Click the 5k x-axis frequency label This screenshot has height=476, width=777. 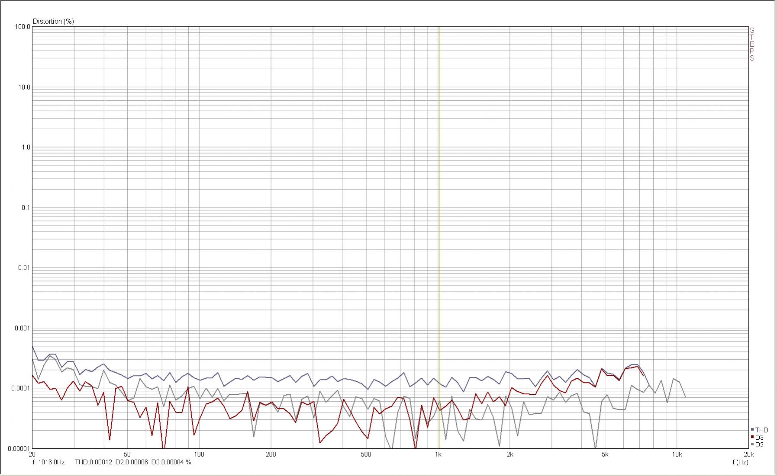(x=605, y=454)
